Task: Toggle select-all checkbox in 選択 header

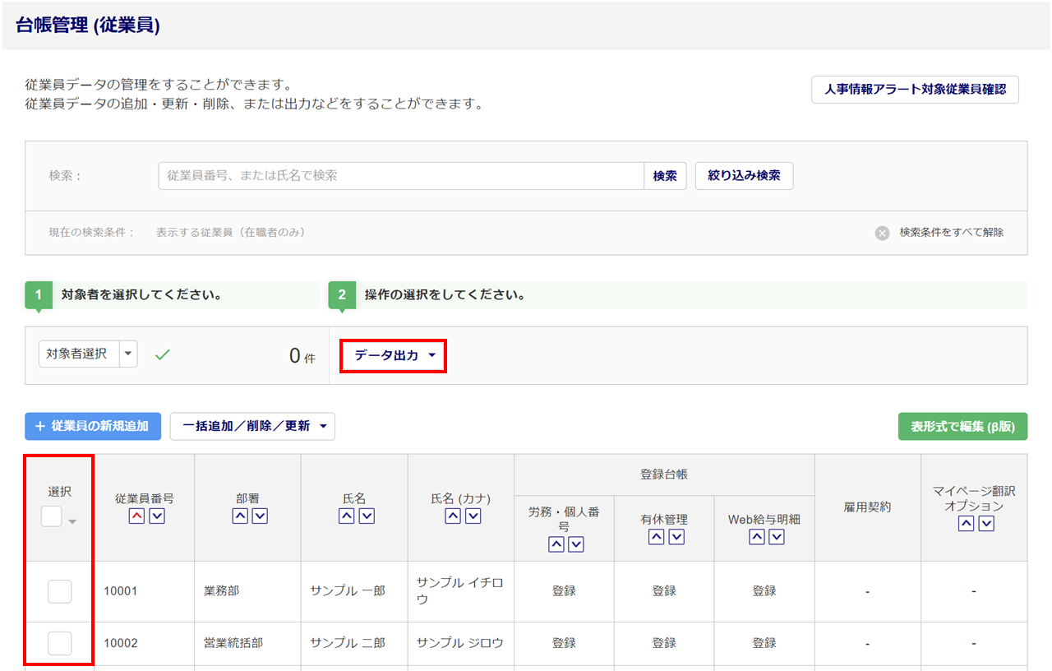Action: 52,516
